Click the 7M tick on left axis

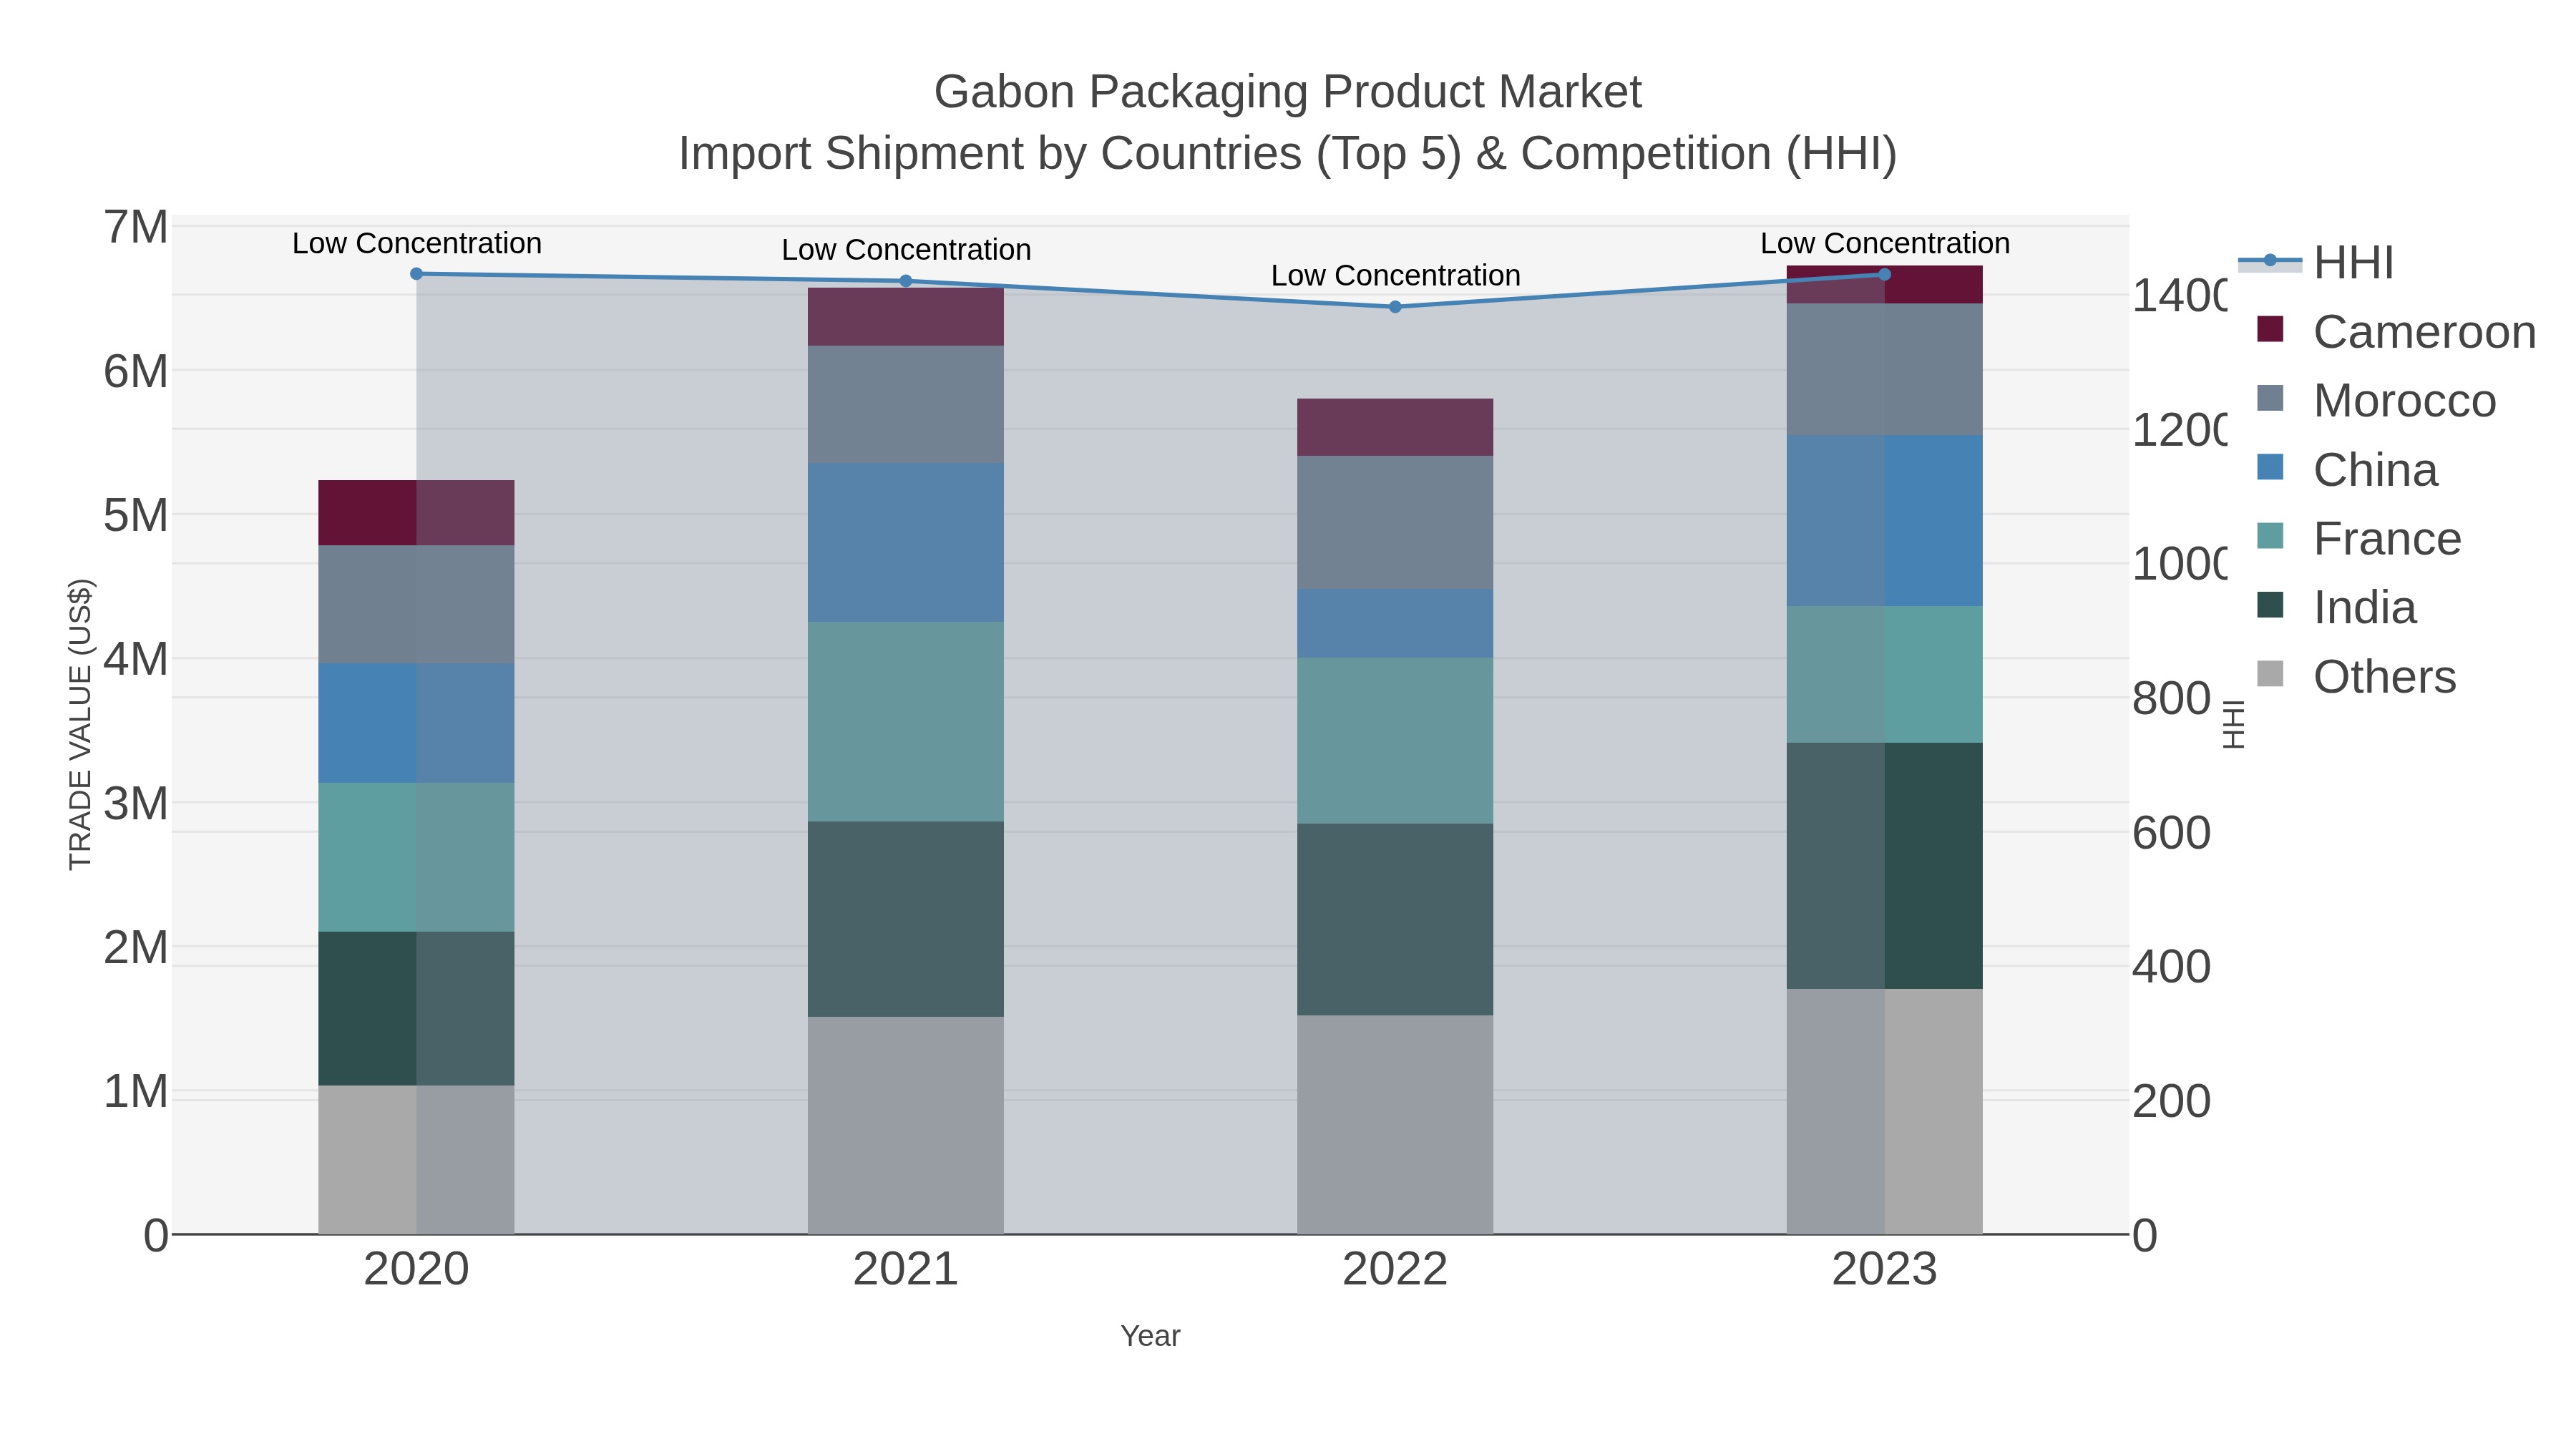[x=136, y=228]
